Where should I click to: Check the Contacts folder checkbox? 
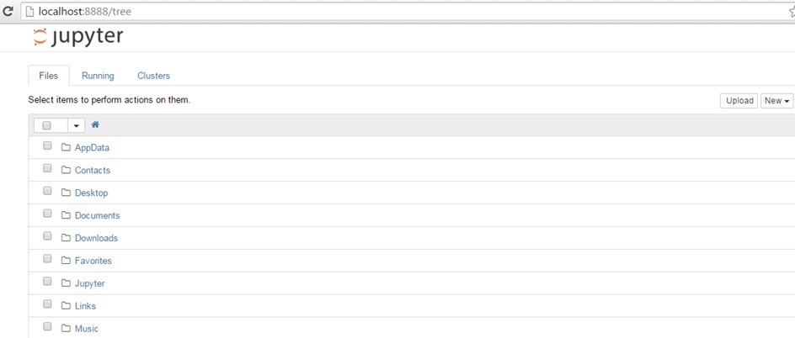tap(47, 169)
